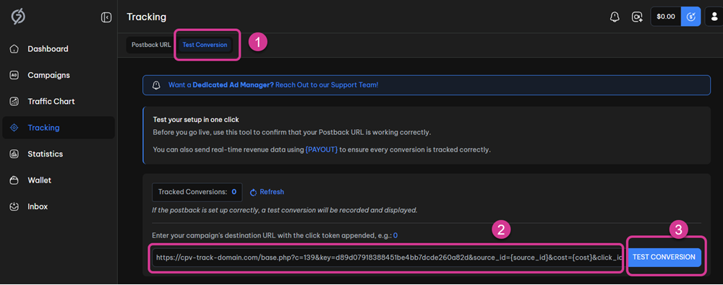Click the Dedicated Ad Manager banner link
The image size is (723, 285).
[273, 85]
